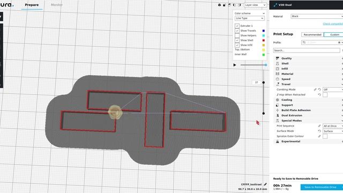Click the Travel category icon
The width and height of the screenshot is (343, 193).
point(278,84)
